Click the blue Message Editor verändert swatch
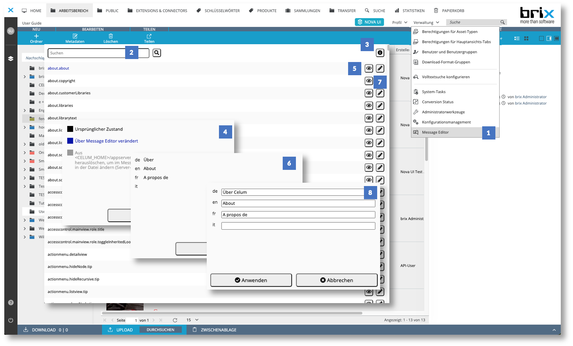Viewport: 573px width, 346px height. pyautogui.click(x=70, y=141)
